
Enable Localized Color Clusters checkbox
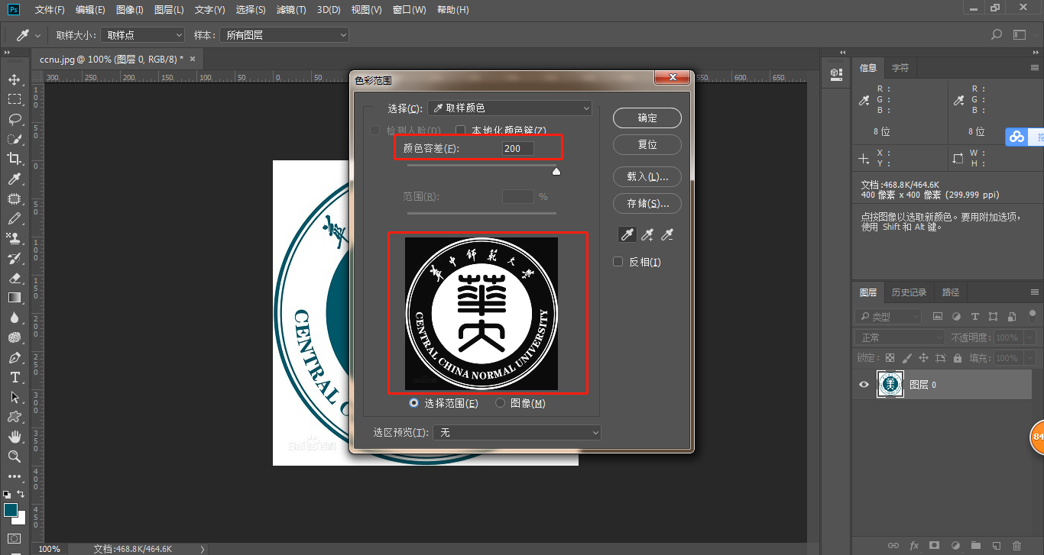[x=461, y=131]
